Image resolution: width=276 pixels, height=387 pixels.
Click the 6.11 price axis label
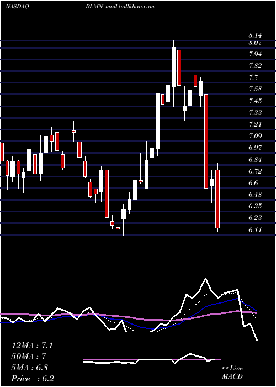pos(255,230)
